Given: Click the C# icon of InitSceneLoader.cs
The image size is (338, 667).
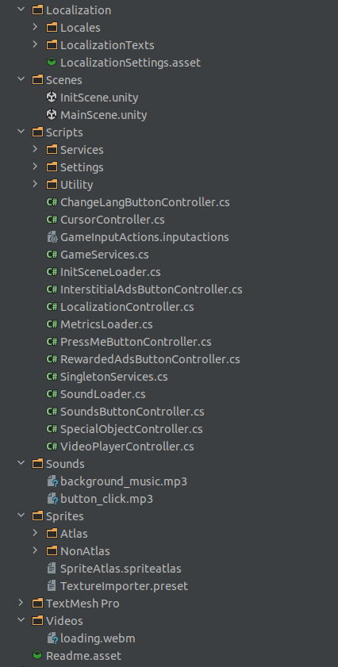Looking at the screenshot, I should point(52,272).
